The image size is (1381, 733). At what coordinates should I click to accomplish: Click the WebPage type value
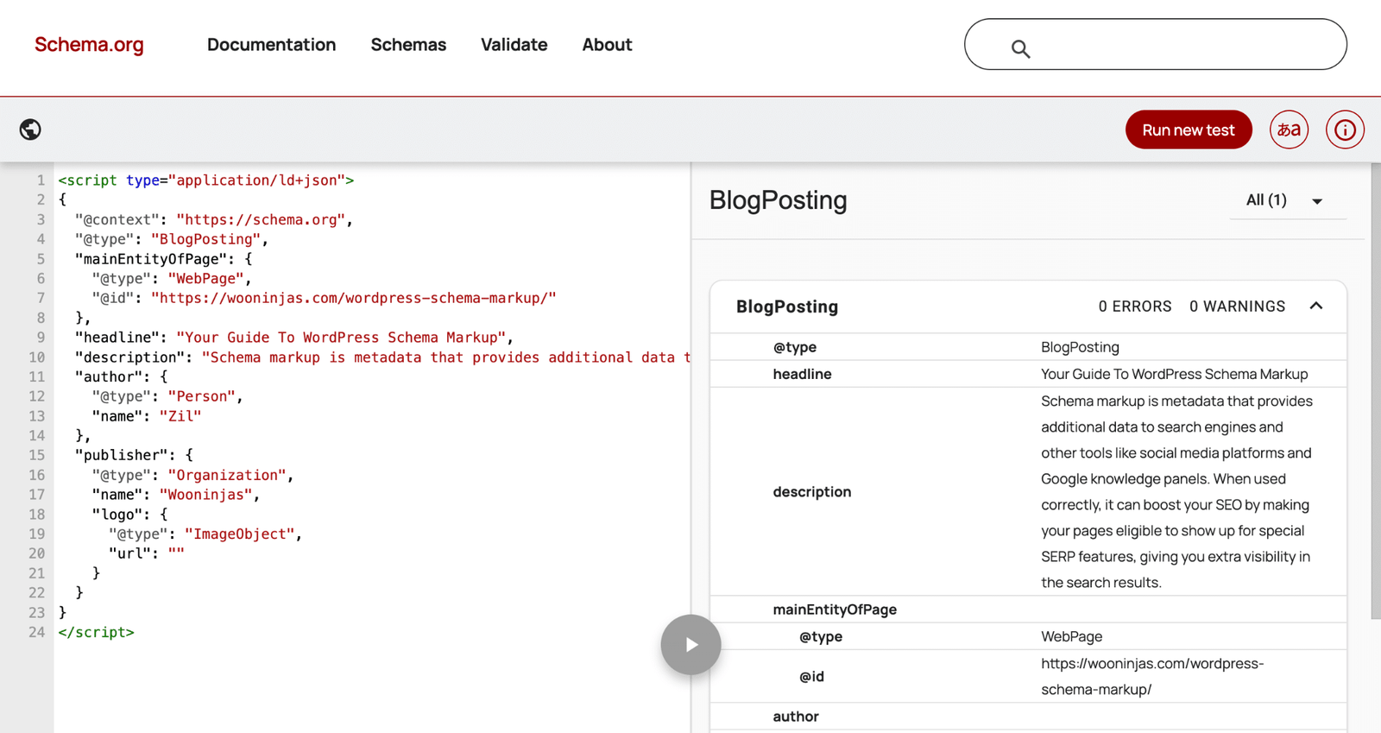click(x=1071, y=636)
